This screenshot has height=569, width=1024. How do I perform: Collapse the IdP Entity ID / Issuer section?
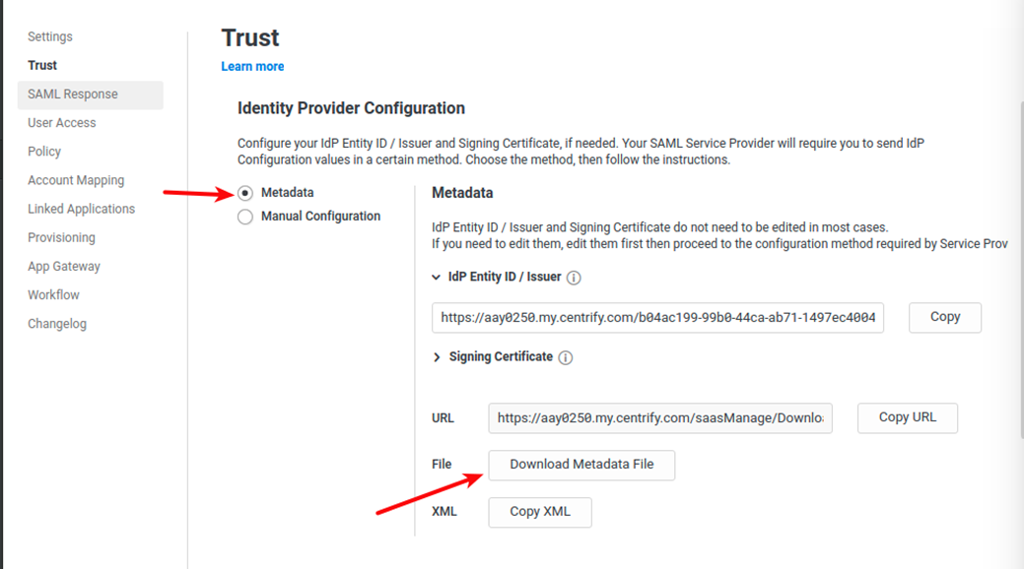[436, 278]
